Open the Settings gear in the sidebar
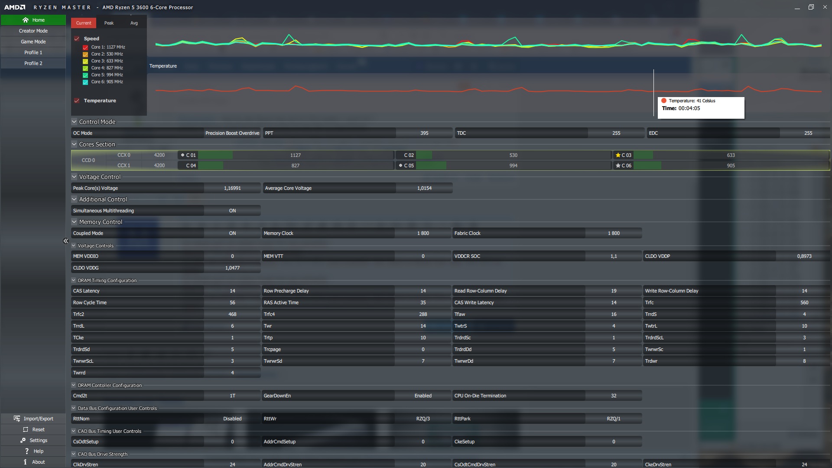 (23, 440)
